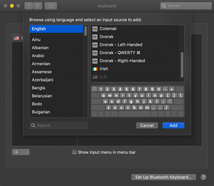
Task: Go back using the back arrow
Action: pos(28,6)
